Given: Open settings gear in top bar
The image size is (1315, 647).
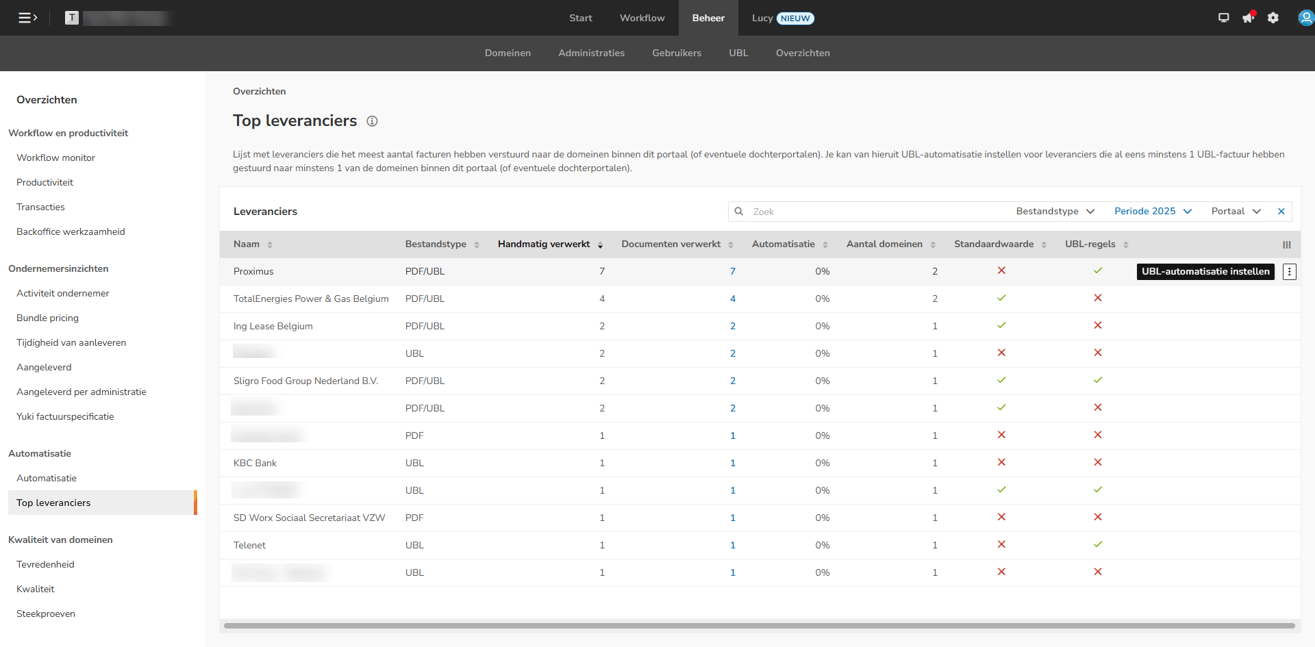Looking at the screenshot, I should pyautogui.click(x=1273, y=18).
